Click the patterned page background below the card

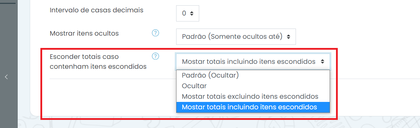pos(214,123)
